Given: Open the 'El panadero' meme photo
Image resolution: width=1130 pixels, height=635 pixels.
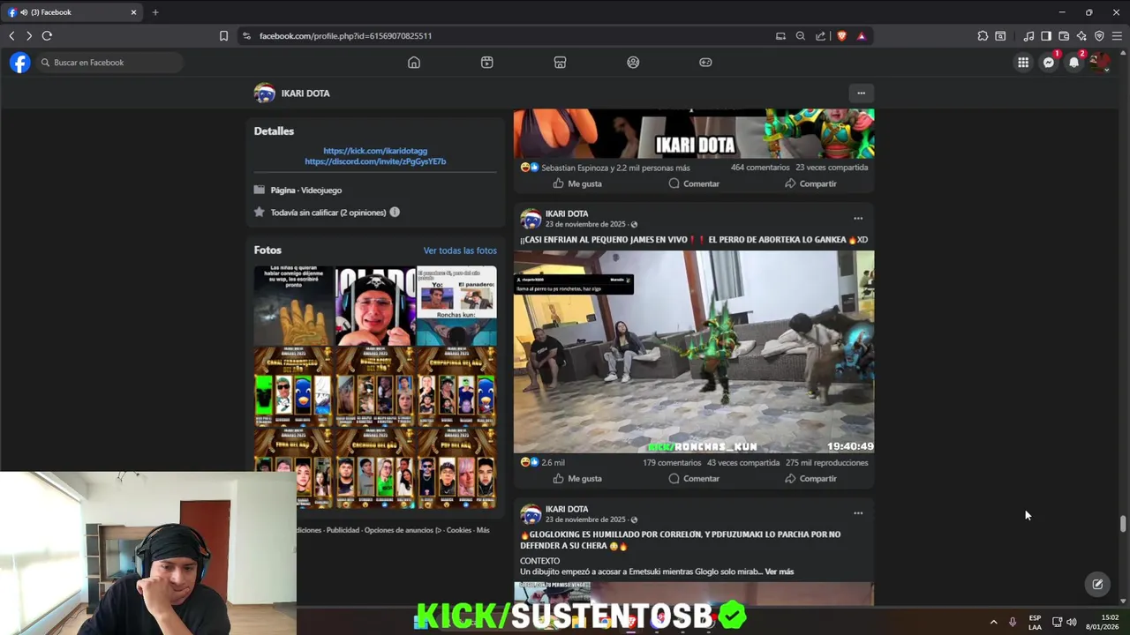Looking at the screenshot, I should coord(456,306).
